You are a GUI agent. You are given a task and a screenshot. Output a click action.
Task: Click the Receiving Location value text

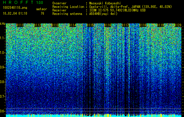(x=130, y=7)
